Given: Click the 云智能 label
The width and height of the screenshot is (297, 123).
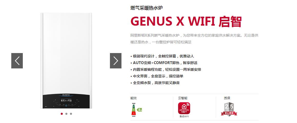Looking at the screenshot, I should [x=183, y=98].
